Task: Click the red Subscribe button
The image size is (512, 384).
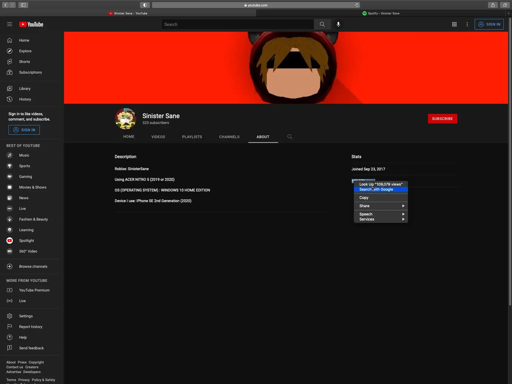Action: (442, 119)
